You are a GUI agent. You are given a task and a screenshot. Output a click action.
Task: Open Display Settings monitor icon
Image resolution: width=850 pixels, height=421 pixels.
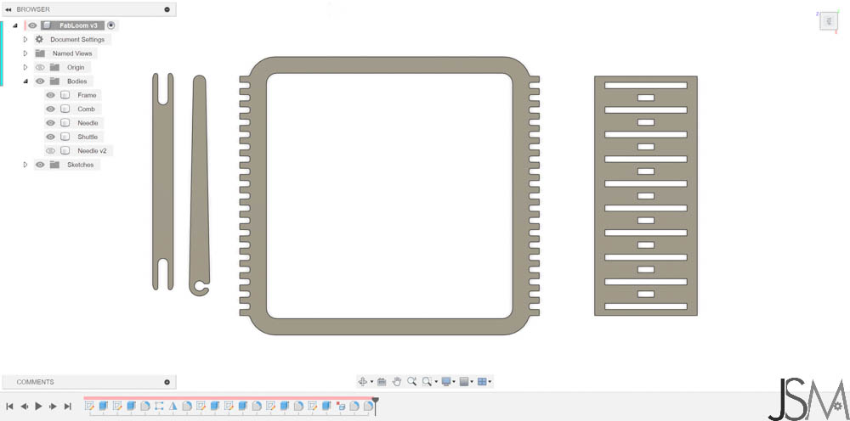pyautogui.click(x=446, y=381)
